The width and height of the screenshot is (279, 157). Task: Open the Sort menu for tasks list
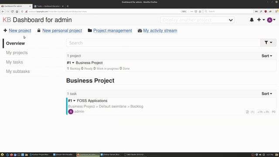tap(267, 94)
